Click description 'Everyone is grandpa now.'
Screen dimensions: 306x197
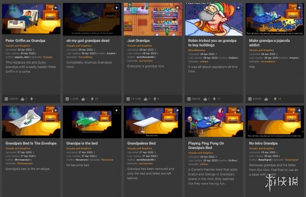[146, 66]
